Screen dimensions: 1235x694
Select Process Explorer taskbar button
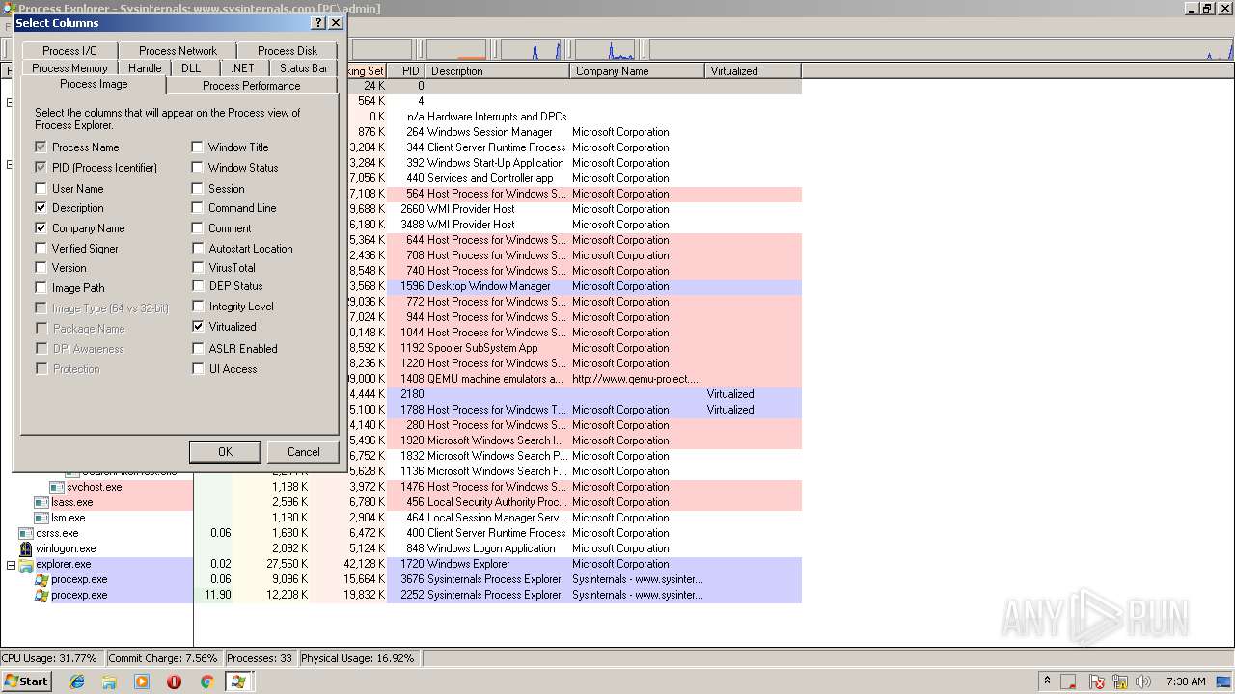237,681
